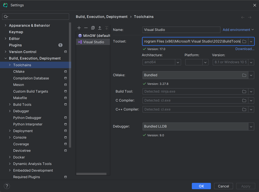Screen dimensions: 259x192
Task: Move toolchain down in list
Action: (x=107, y=28)
